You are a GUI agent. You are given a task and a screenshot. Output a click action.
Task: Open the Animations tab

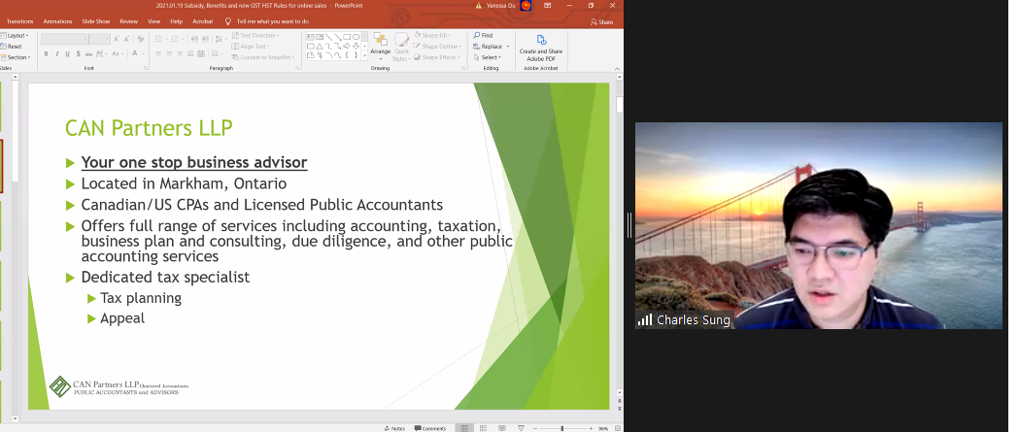click(x=58, y=21)
